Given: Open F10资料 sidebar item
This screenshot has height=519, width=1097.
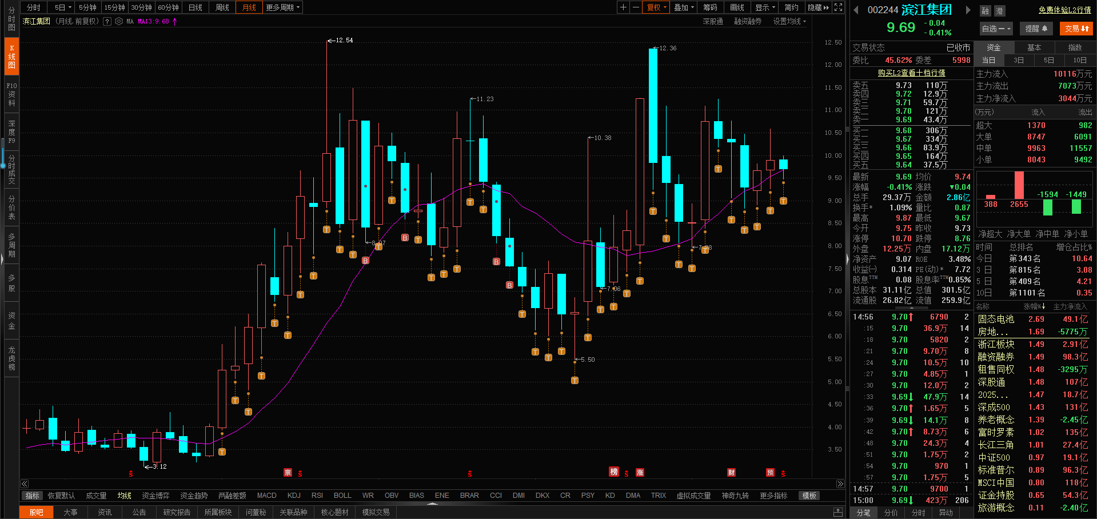Looking at the screenshot, I should (x=11, y=94).
